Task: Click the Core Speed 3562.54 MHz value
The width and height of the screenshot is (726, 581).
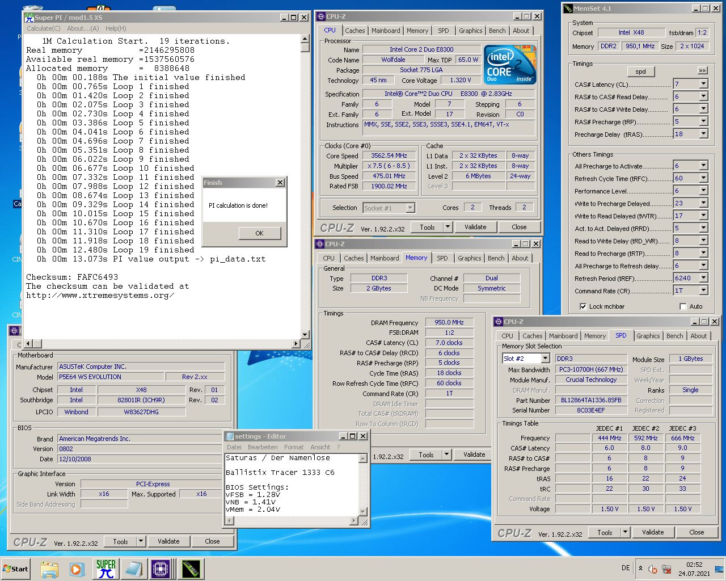Action: [x=389, y=155]
